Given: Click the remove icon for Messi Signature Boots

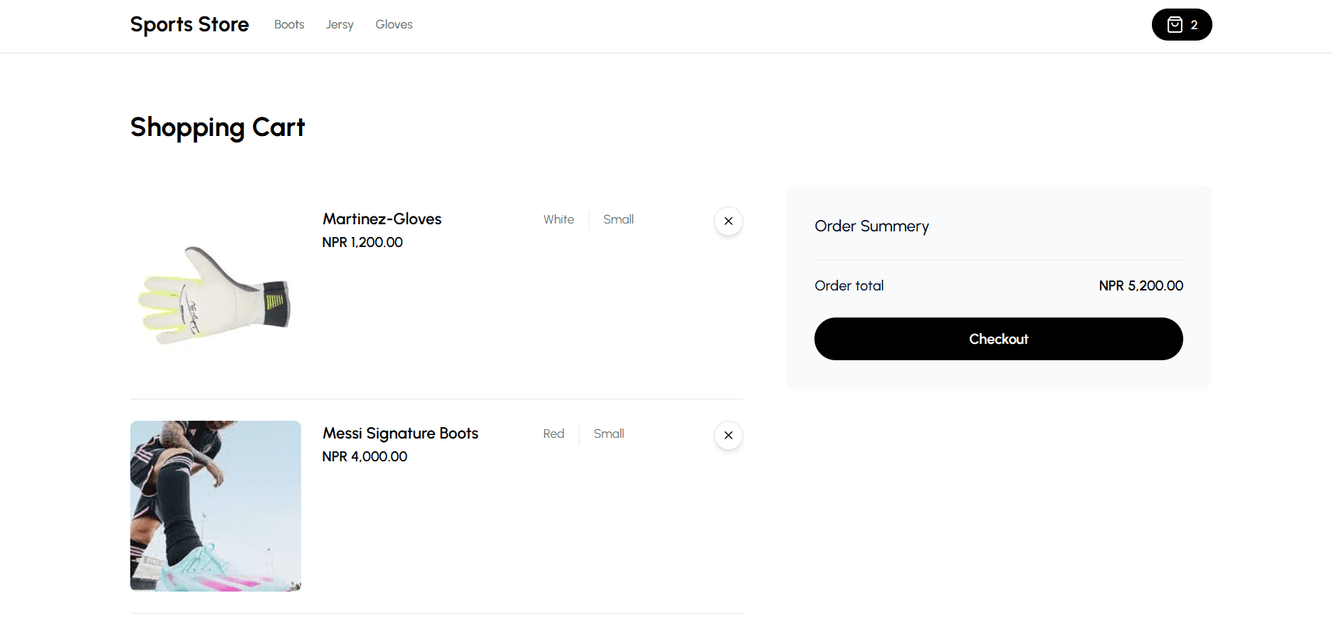Looking at the screenshot, I should coord(728,435).
